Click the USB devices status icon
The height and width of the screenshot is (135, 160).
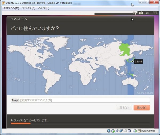click(117, 131)
